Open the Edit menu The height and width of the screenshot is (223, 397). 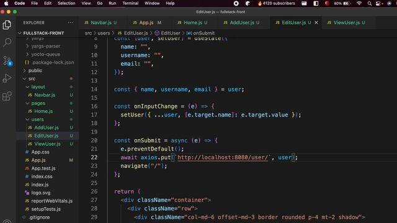pyautogui.click(x=48, y=3)
